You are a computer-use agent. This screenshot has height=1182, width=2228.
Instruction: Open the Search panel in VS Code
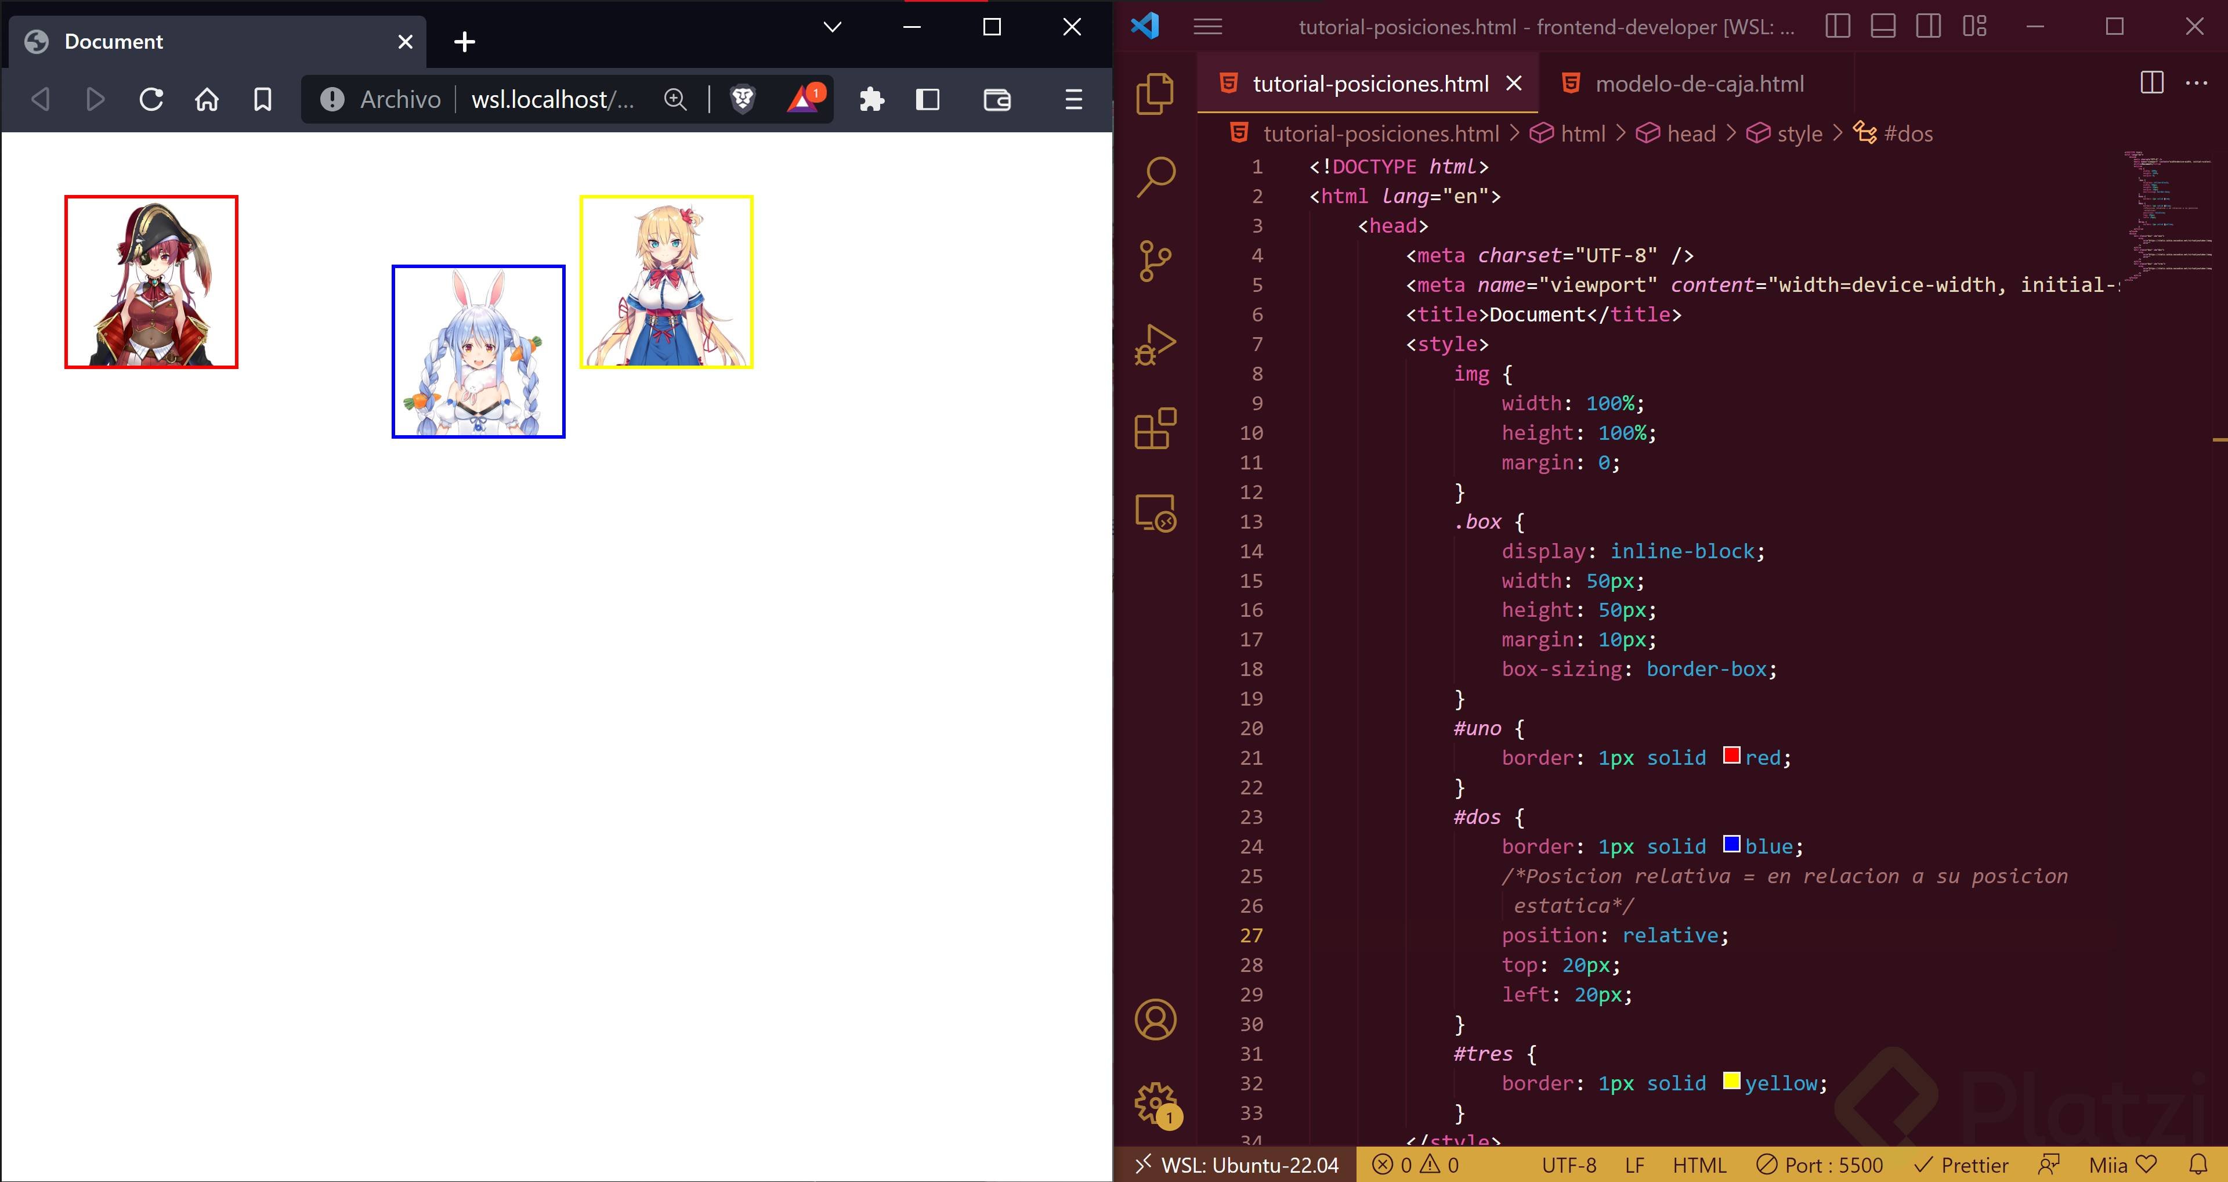pyautogui.click(x=1155, y=176)
